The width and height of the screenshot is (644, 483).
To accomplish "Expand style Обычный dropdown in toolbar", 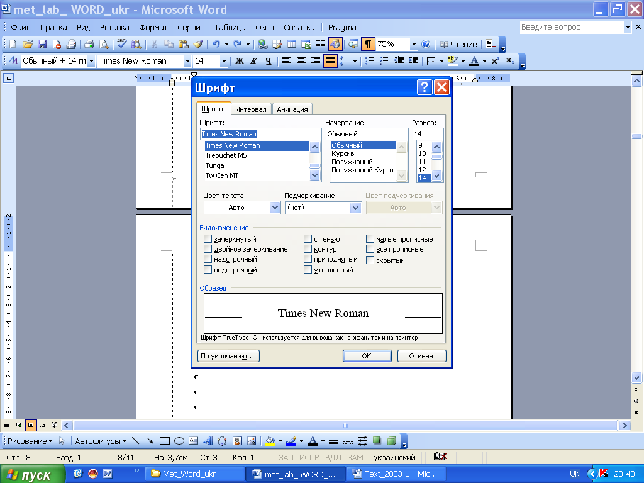I will click(x=91, y=61).
